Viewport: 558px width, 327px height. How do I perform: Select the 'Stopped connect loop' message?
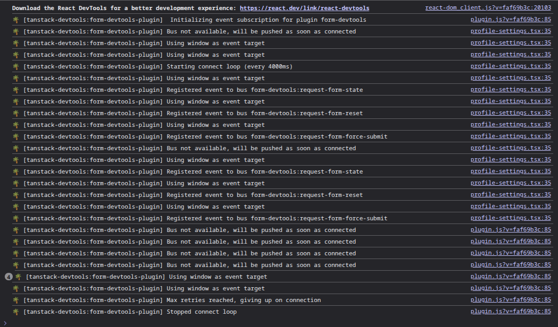click(201, 312)
